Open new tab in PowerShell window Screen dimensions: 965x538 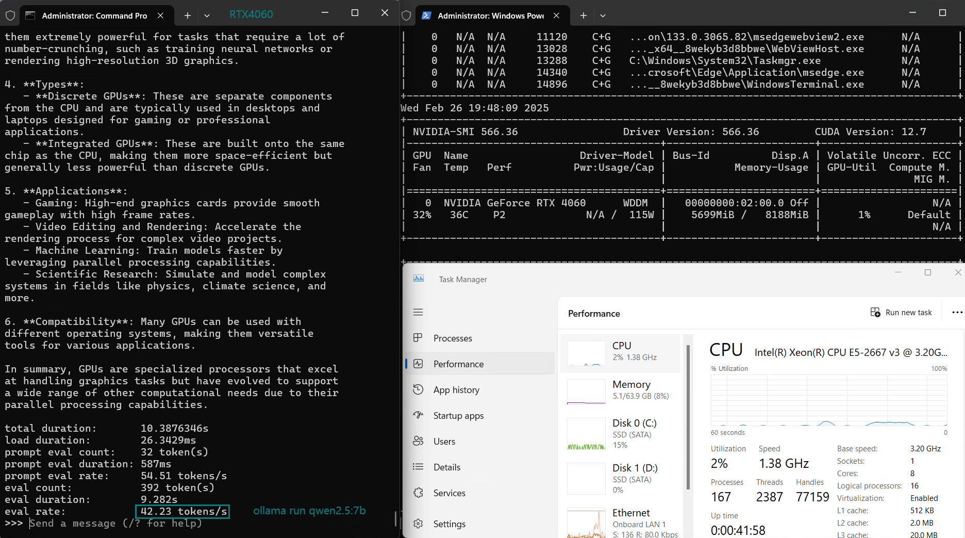(583, 15)
